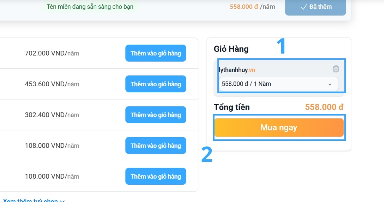Click the Tổng tiền total amount 558.000 đ

tap(324, 107)
